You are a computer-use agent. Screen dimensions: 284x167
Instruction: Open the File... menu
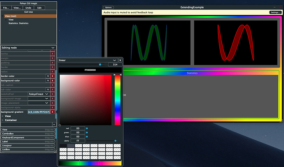[x=6, y=8]
